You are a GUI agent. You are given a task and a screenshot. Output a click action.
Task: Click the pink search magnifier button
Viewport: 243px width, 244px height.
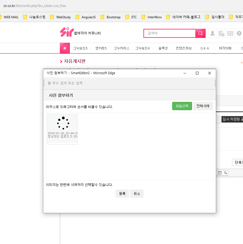pos(200,33)
